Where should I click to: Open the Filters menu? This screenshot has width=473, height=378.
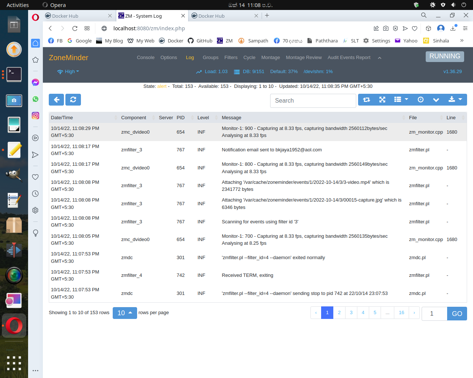[x=231, y=58]
